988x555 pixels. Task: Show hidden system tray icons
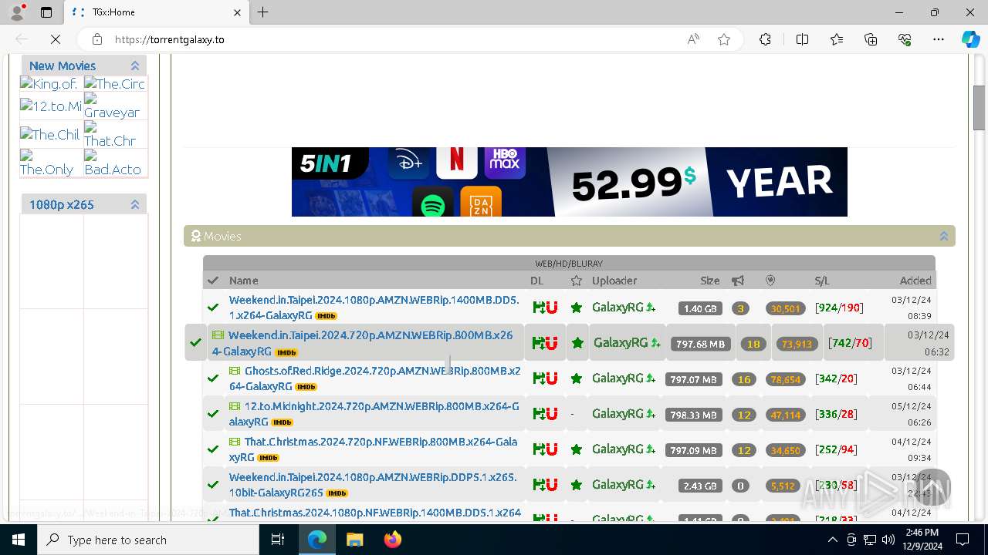point(832,540)
